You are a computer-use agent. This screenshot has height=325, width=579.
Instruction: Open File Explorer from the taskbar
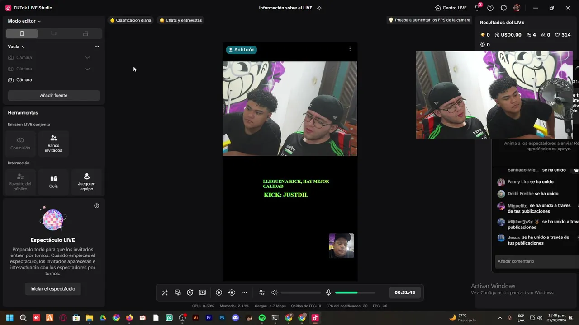(x=89, y=318)
